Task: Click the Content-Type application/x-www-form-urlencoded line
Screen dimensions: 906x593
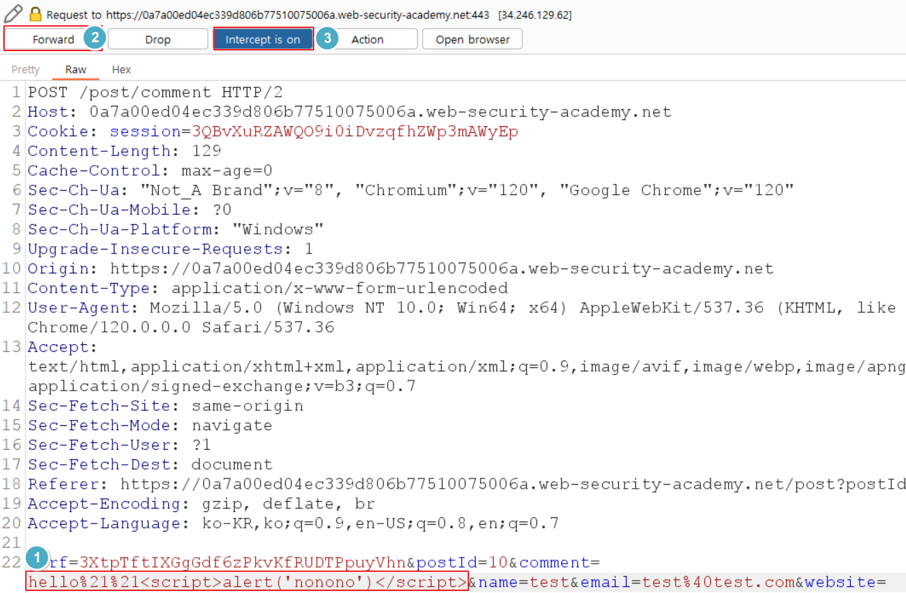Action: click(268, 288)
